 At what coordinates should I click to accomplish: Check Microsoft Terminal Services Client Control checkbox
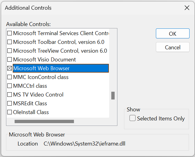[x=10, y=33]
